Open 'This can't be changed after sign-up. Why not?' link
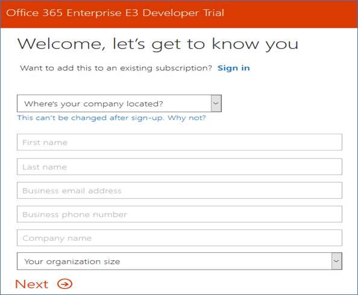Viewport: 358px width, 295px height. point(111,118)
